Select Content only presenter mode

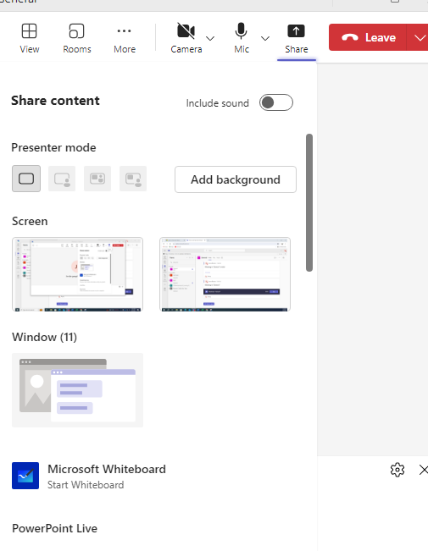(x=26, y=179)
